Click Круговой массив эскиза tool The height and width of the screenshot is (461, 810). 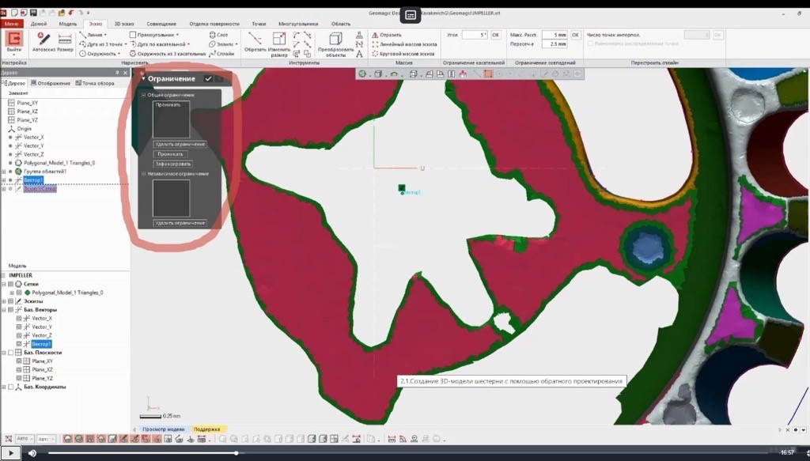point(403,53)
